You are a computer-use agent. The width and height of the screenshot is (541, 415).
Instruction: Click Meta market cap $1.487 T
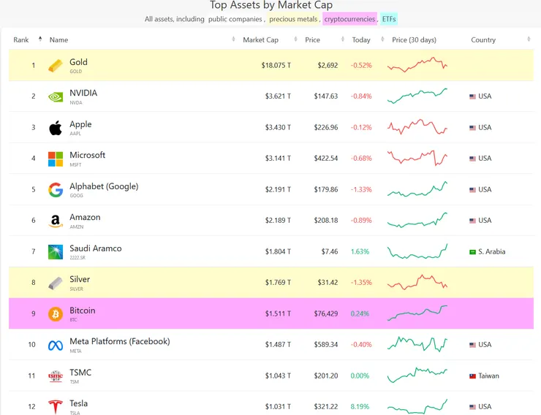click(x=278, y=345)
